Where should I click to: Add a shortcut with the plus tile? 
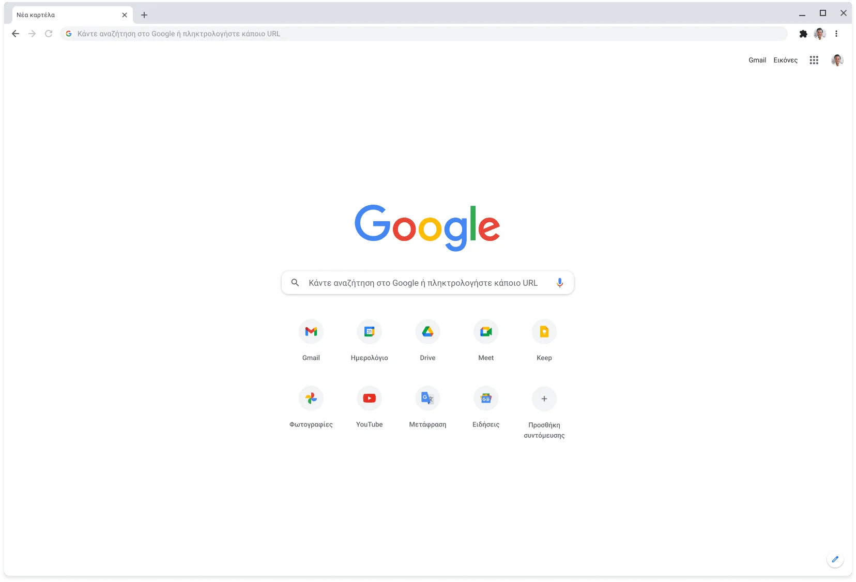(x=544, y=399)
